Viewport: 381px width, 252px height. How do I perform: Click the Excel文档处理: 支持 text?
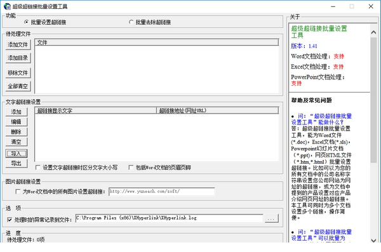click(x=317, y=67)
